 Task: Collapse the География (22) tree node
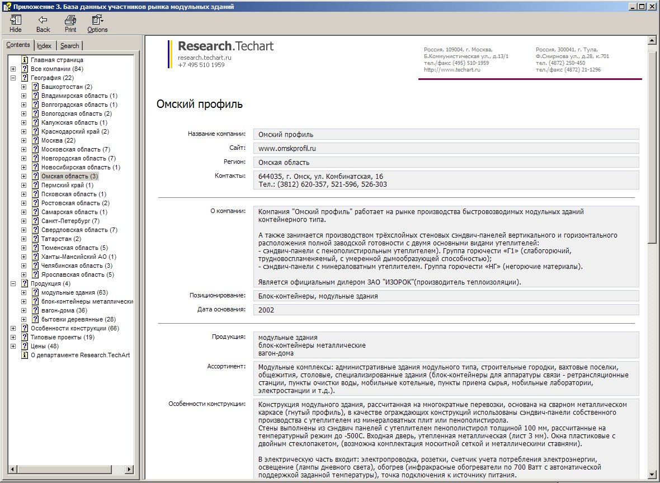pyautogui.click(x=13, y=78)
